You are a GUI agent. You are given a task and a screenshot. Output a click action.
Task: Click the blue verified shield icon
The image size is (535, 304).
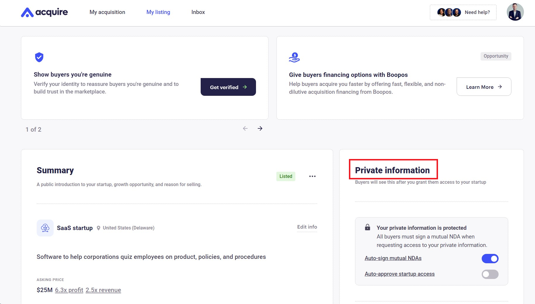[x=39, y=57]
